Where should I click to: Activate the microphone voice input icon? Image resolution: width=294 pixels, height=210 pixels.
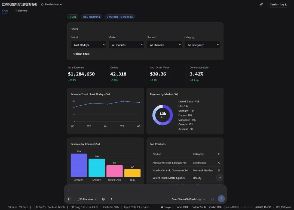coord(111,199)
